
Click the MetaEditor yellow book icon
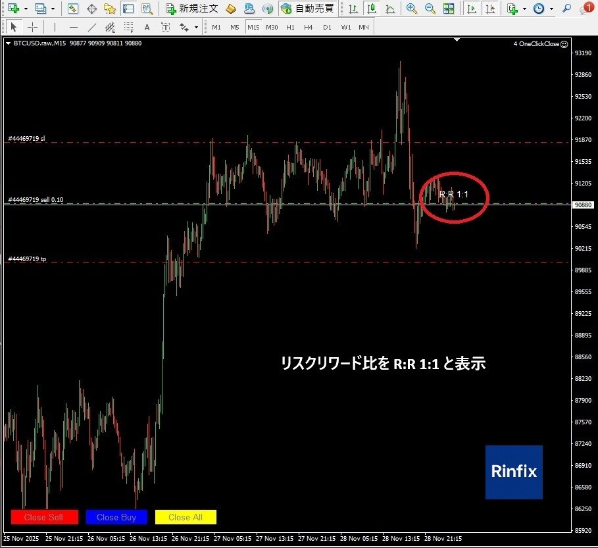click(x=231, y=9)
